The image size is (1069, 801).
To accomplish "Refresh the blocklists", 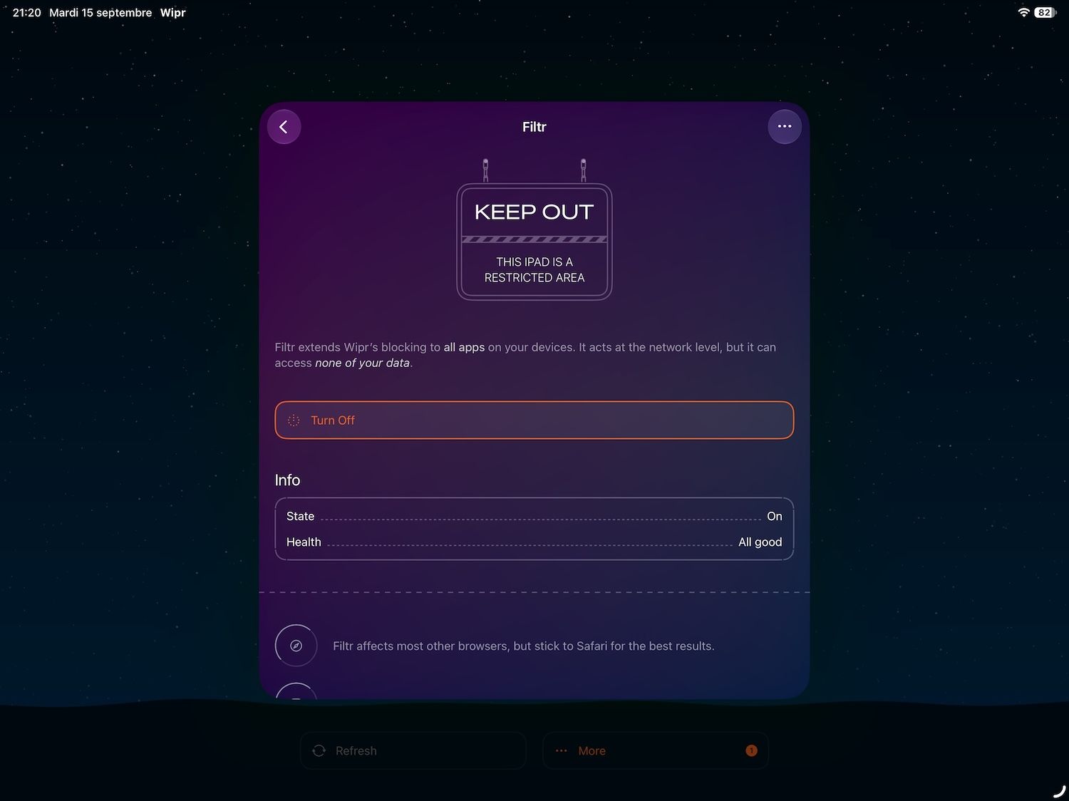I will [413, 750].
